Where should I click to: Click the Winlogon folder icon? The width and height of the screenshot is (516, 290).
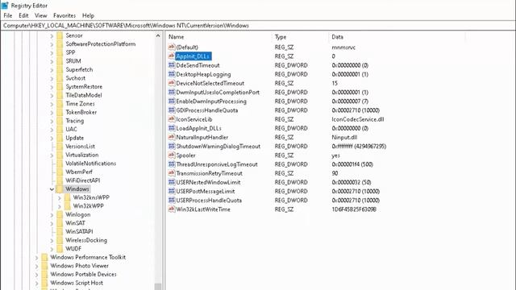(60, 214)
